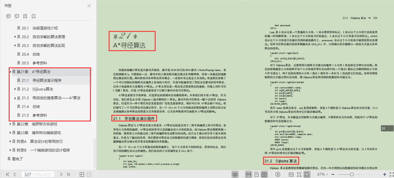This screenshot has height=178, width=394.
Task: Open the zoom percentage dropdown
Action: coord(327,174)
